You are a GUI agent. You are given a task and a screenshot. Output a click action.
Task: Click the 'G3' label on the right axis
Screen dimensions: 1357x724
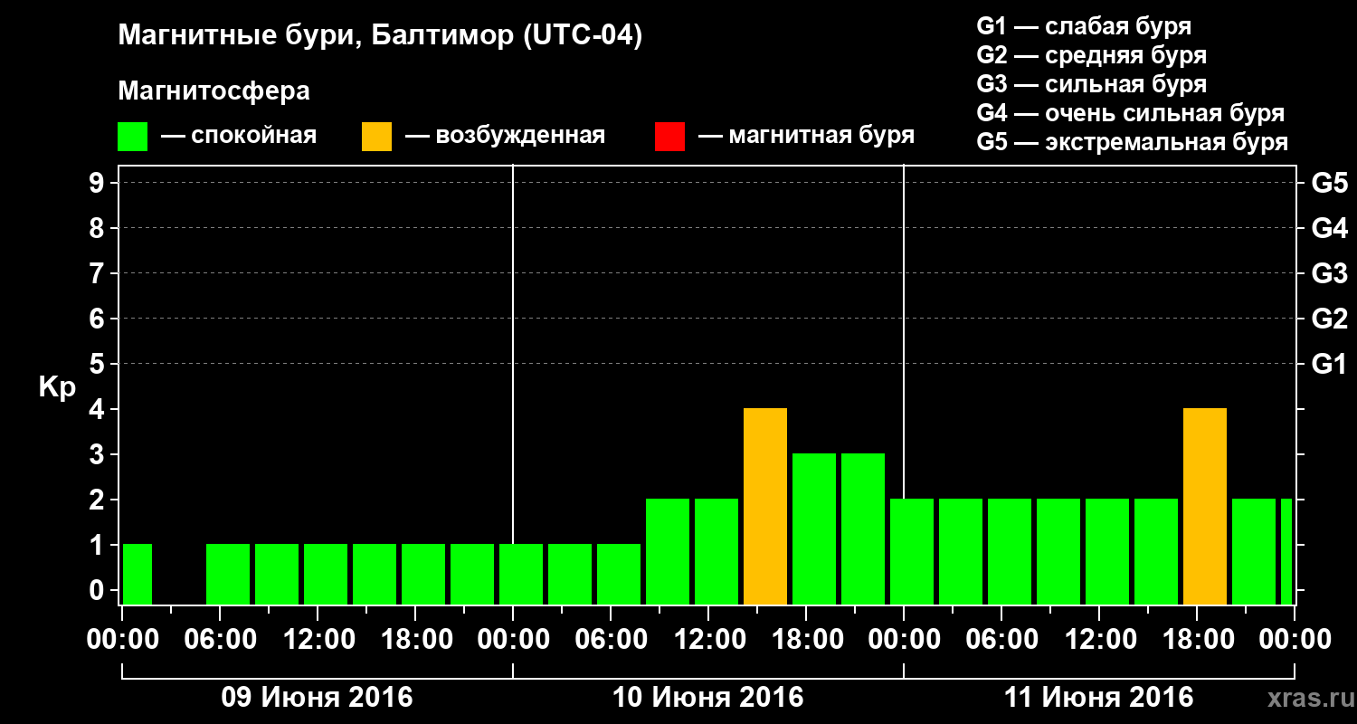[1330, 273]
